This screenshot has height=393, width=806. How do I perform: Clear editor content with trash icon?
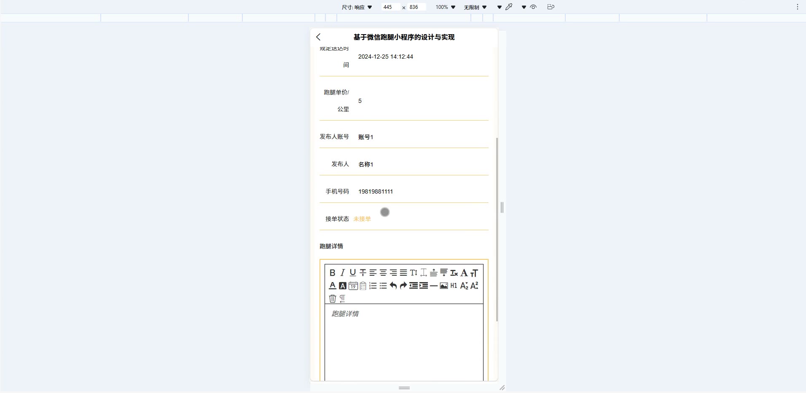point(332,299)
